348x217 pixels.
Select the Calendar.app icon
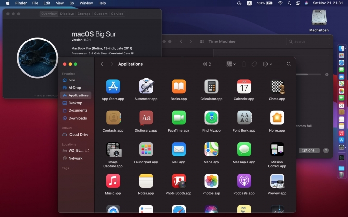(244, 86)
